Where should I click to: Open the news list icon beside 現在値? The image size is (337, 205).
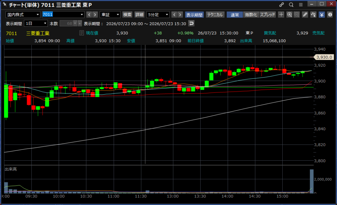tap(82, 33)
